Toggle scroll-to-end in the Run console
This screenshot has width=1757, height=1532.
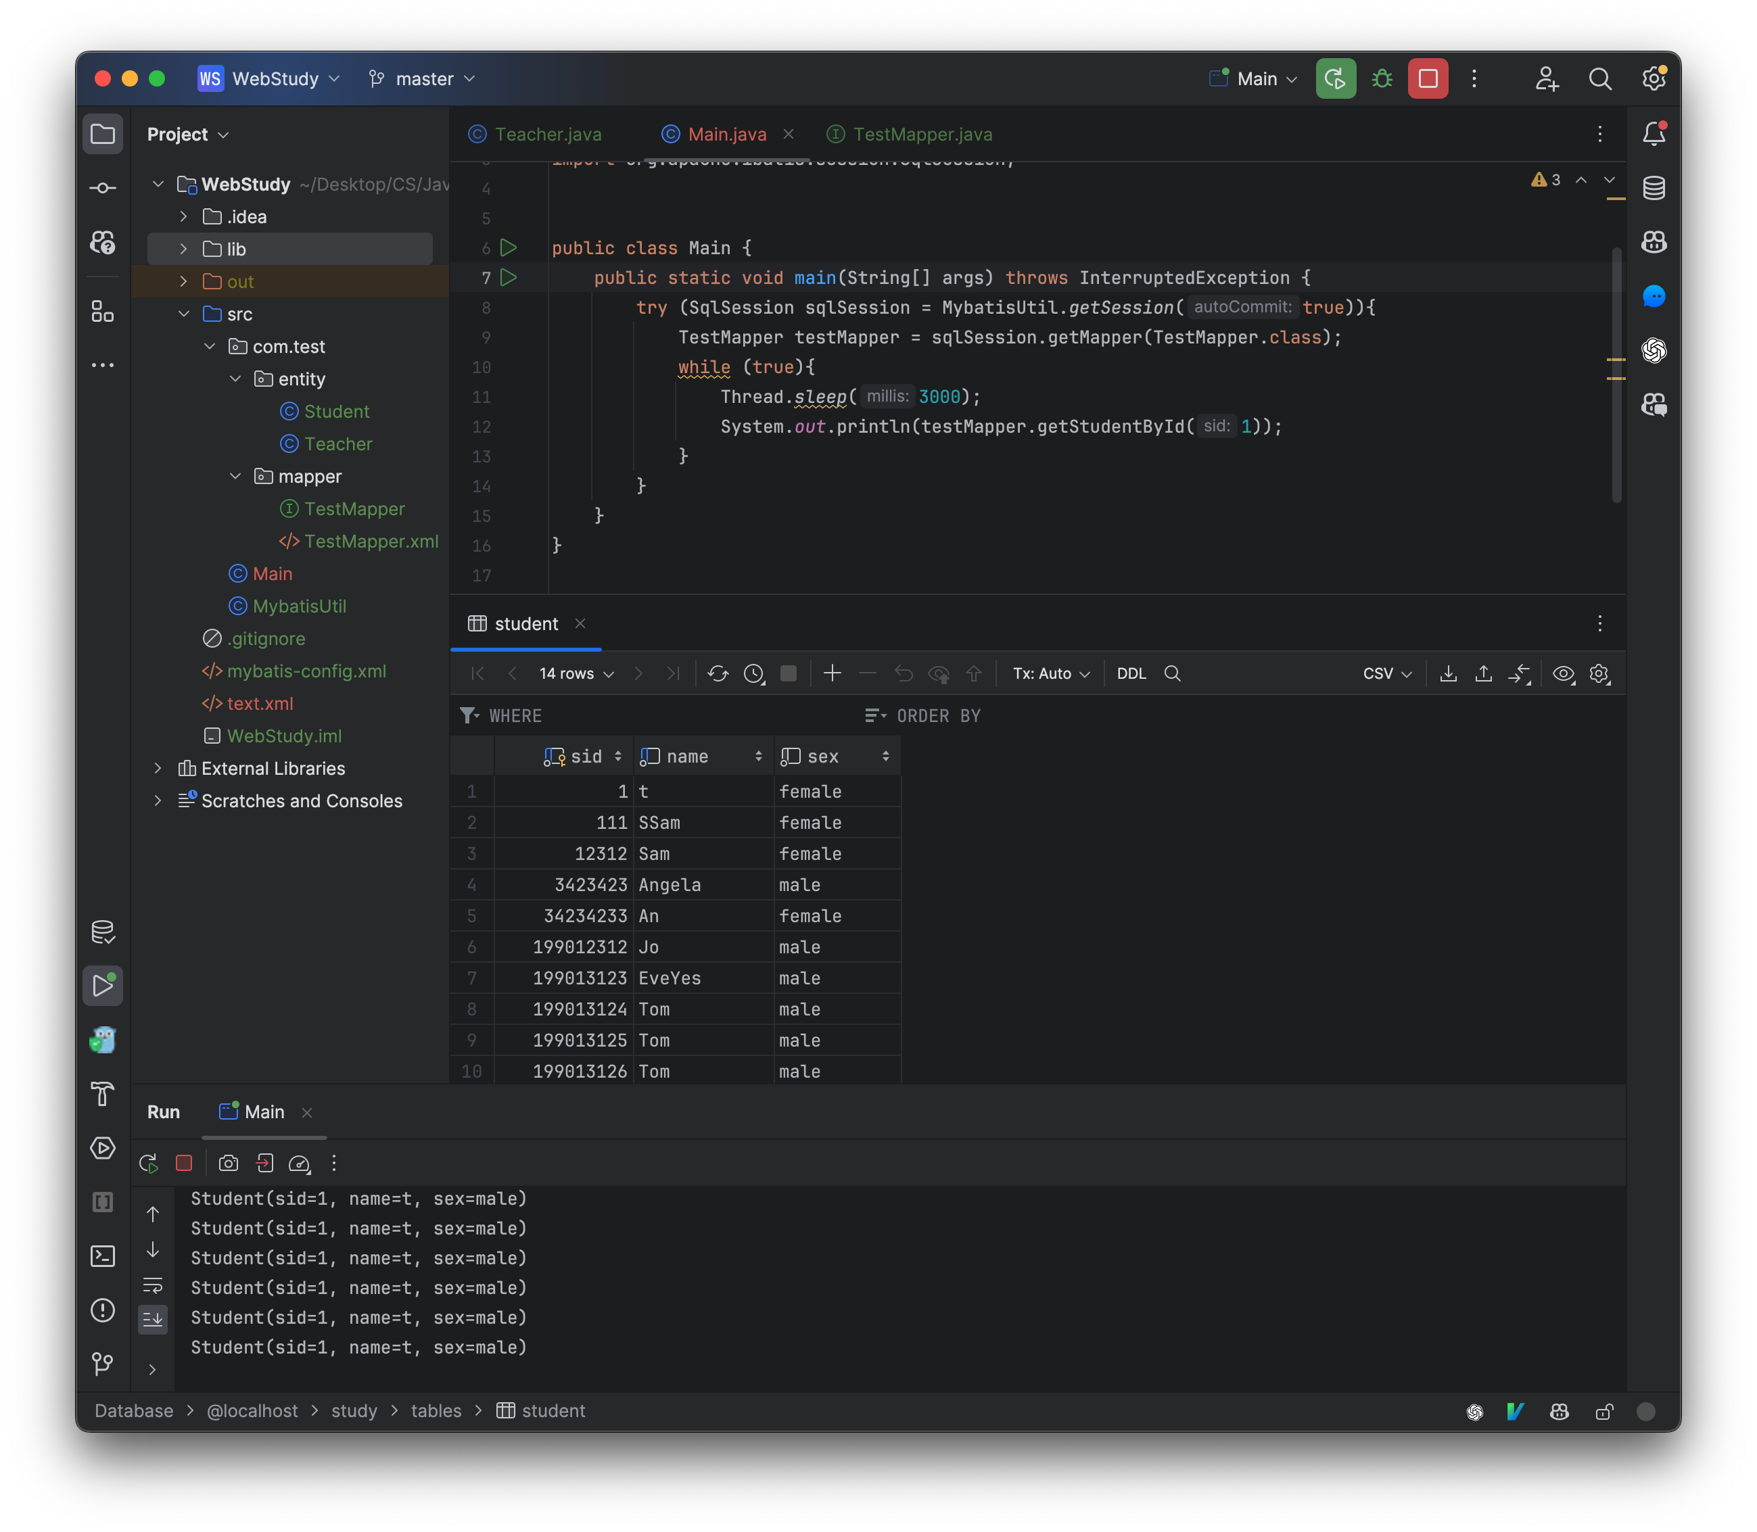tap(154, 1318)
